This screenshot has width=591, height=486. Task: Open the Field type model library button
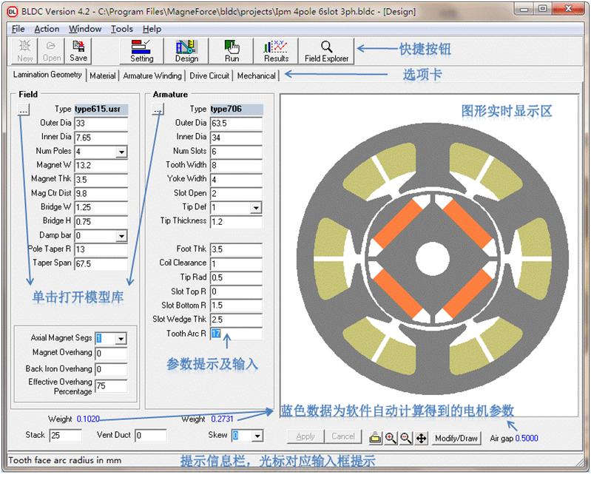click(24, 109)
